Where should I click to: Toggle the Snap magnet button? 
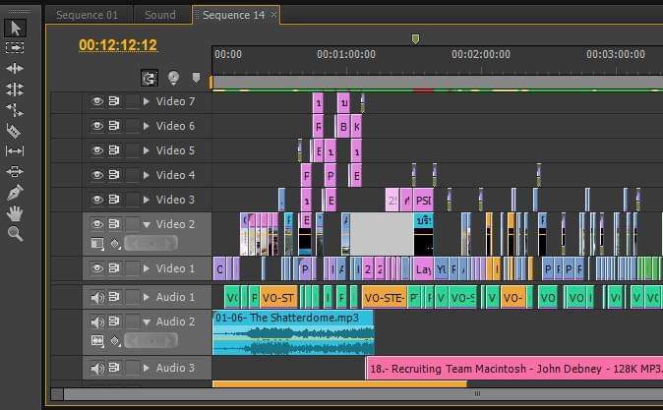[150, 78]
